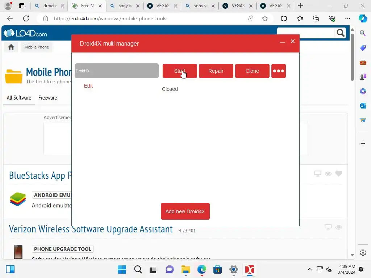The image size is (371, 278).
Task: Open Edge sidebar Outlook icon
Action: 363,105
